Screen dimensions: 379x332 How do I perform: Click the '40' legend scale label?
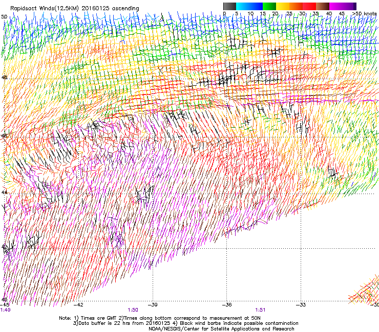329,13
